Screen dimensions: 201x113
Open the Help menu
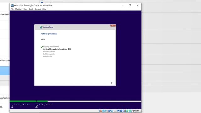click(44, 9)
